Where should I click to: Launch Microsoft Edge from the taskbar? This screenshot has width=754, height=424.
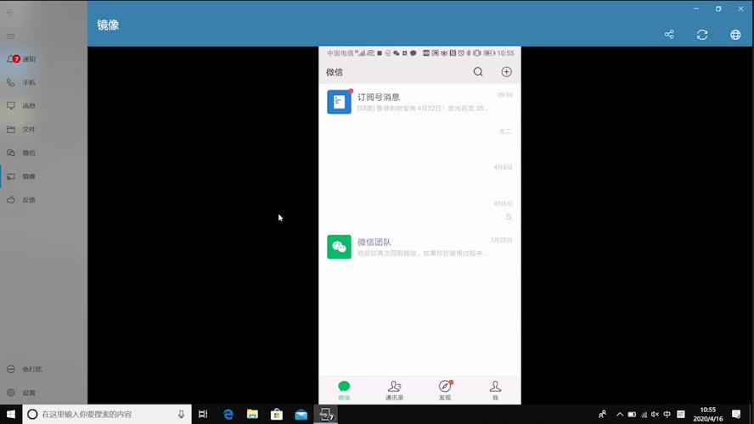228,414
